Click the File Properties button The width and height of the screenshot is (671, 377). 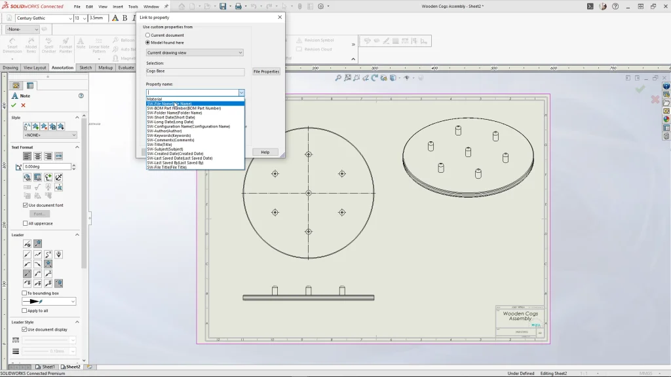pos(266,71)
